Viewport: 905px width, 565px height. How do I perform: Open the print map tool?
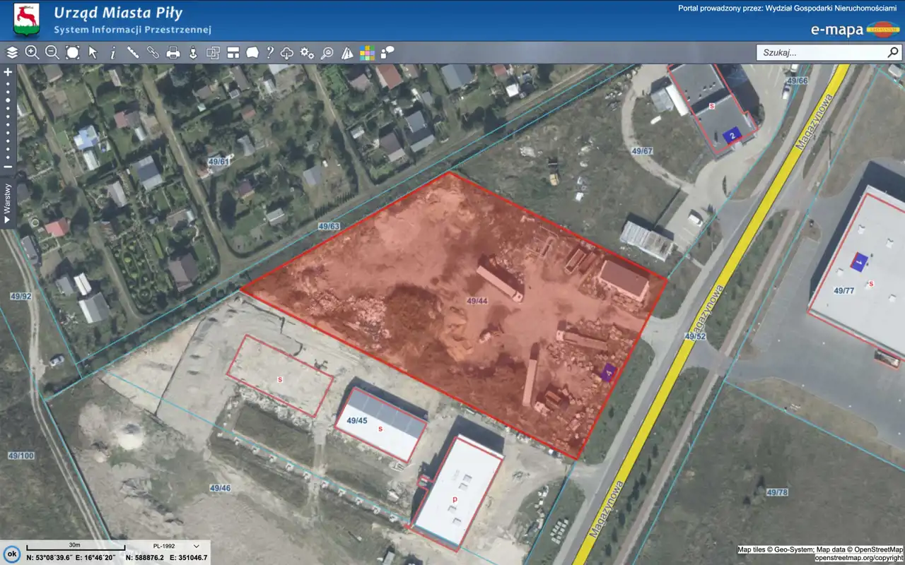[173, 52]
